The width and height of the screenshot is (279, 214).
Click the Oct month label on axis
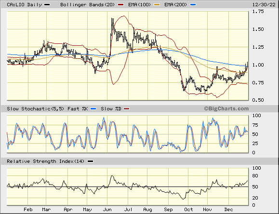click(x=188, y=210)
